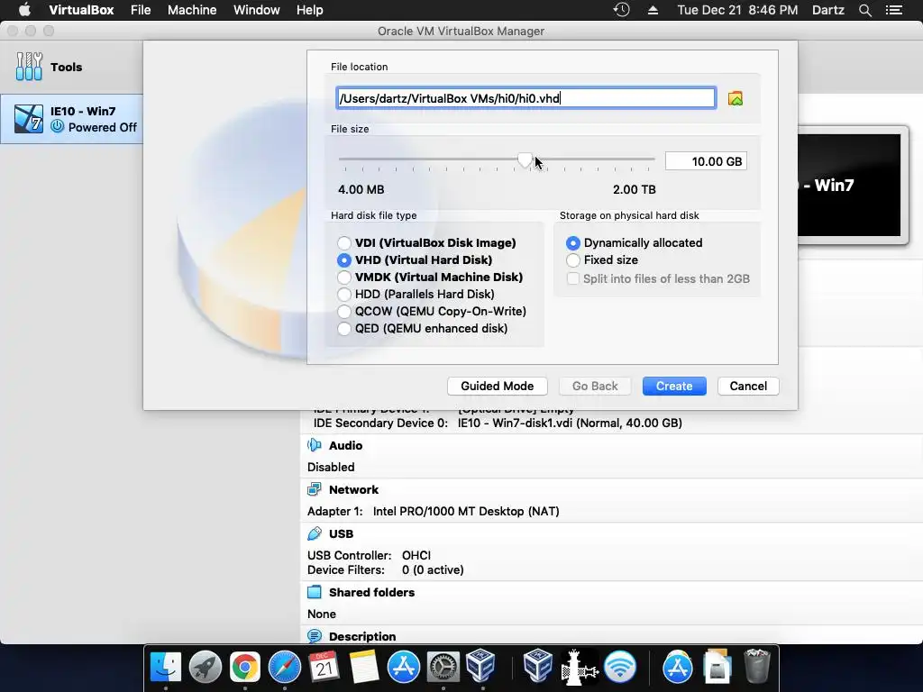Open the Dartz user menu
The height and width of the screenshot is (692, 923).
pyautogui.click(x=828, y=10)
